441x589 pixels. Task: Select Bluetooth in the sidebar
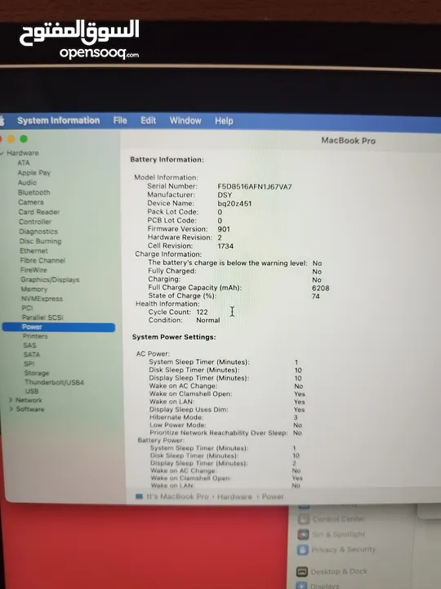pos(33,192)
